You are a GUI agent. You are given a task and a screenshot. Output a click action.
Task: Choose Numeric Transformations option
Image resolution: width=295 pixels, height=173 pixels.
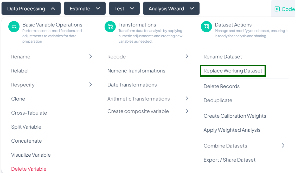tap(136, 71)
